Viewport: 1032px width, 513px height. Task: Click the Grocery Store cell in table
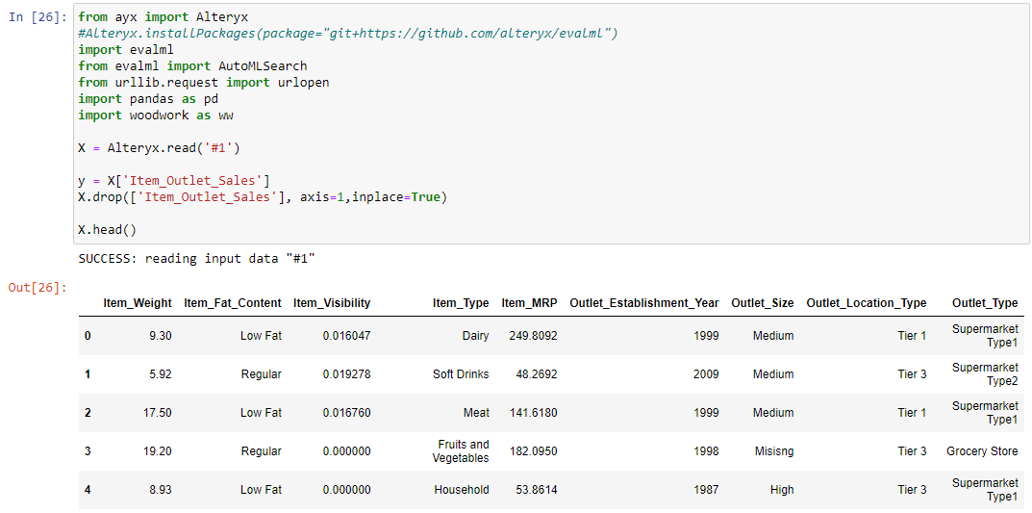click(982, 451)
